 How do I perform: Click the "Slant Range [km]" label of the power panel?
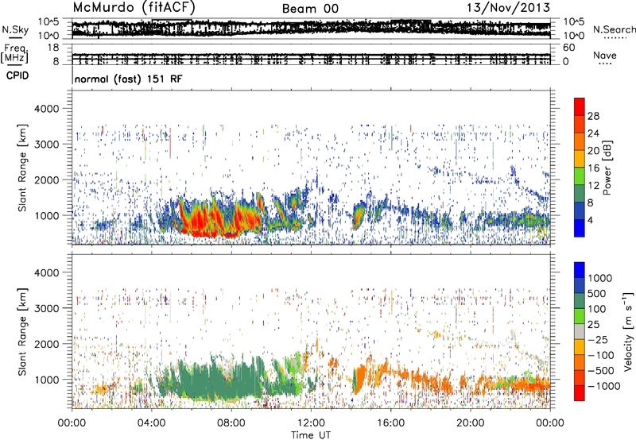point(22,168)
